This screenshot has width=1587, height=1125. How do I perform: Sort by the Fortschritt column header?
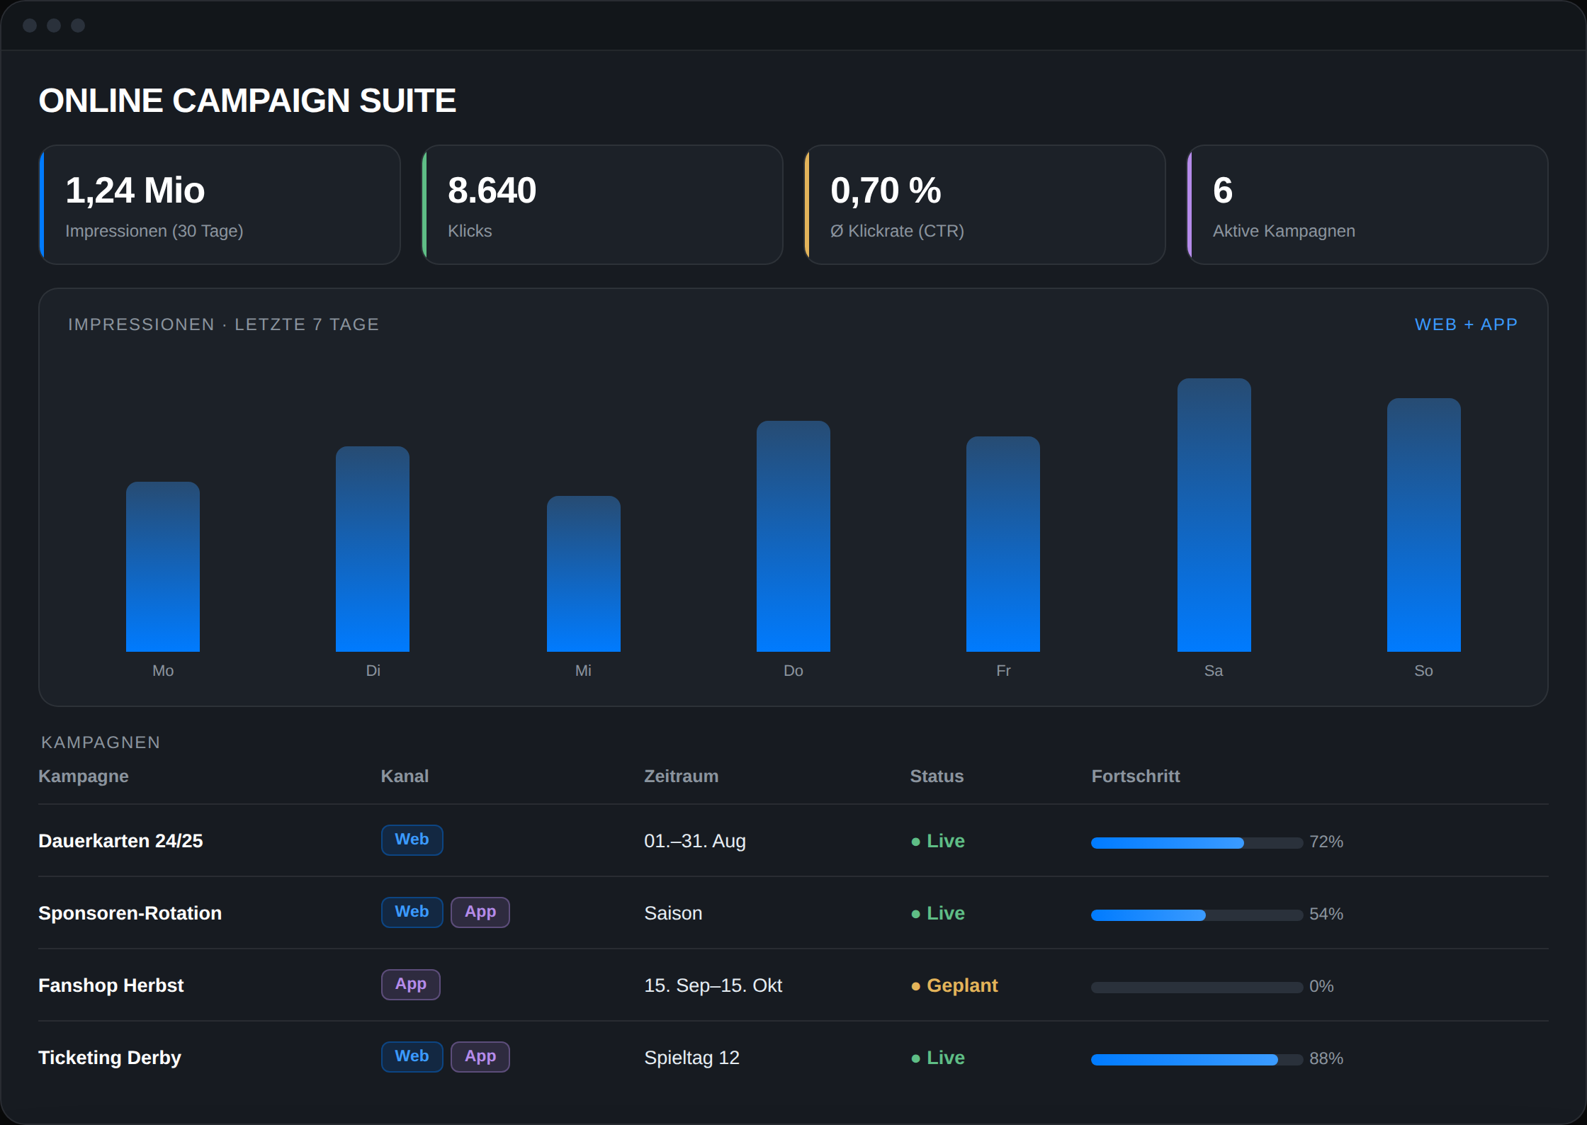pyautogui.click(x=1136, y=776)
